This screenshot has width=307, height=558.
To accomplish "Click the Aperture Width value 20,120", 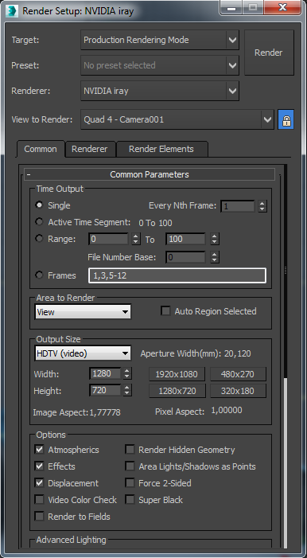I will 238,353.
